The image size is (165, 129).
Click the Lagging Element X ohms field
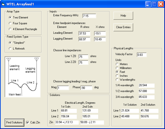point(100,39)
